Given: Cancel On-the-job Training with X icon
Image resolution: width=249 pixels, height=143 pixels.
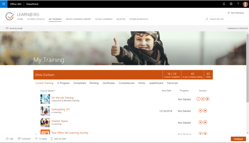Looking at the screenshot, I should (x=203, y=99).
